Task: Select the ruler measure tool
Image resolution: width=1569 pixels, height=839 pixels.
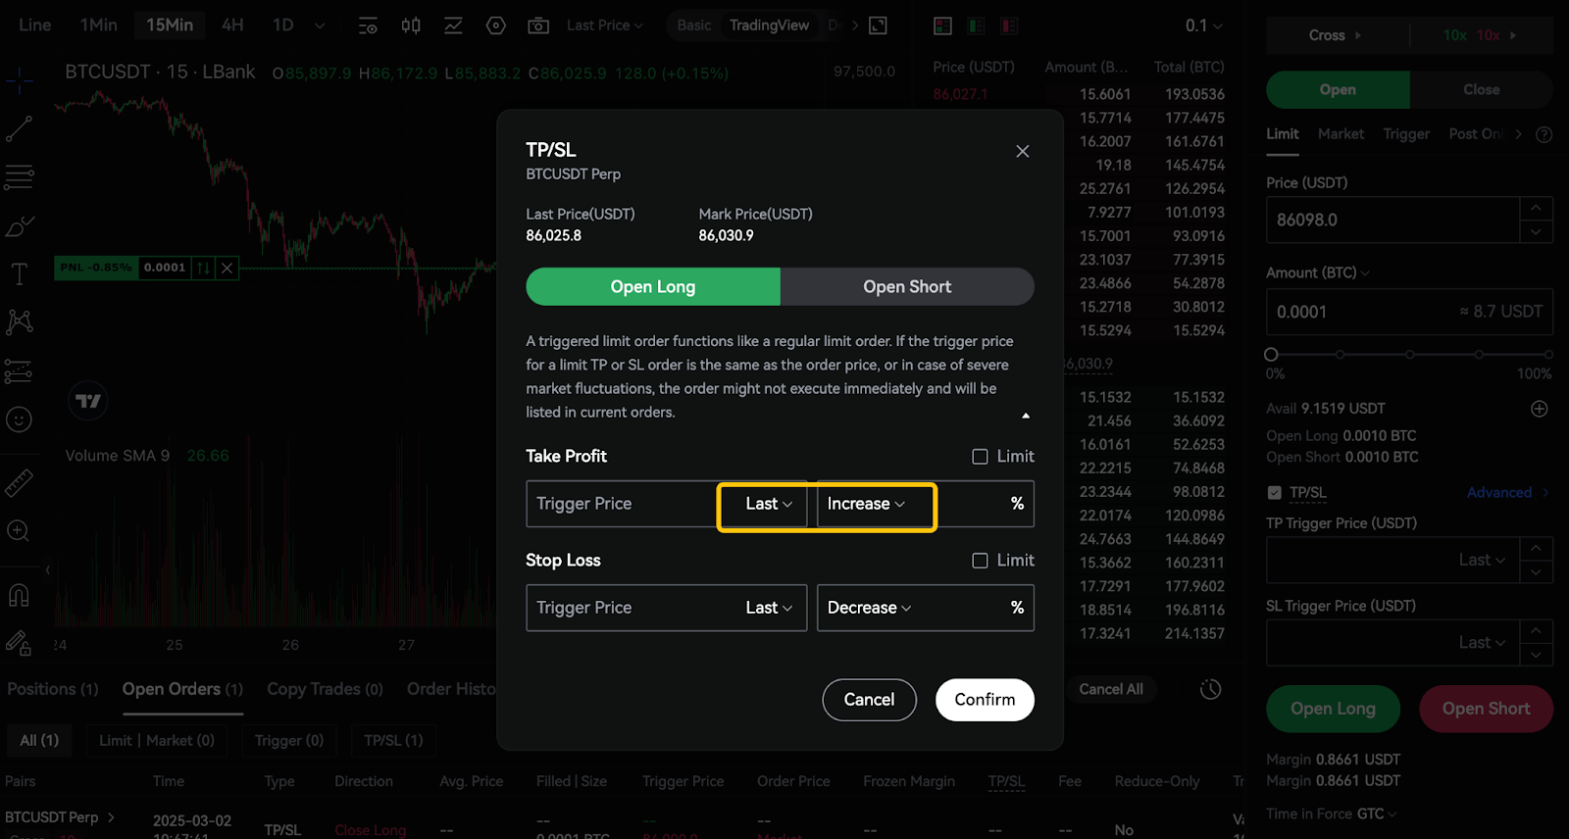Action: click(x=20, y=482)
